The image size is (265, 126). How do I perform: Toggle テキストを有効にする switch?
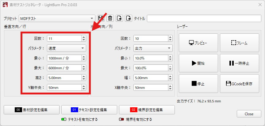click(x=64, y=119)
